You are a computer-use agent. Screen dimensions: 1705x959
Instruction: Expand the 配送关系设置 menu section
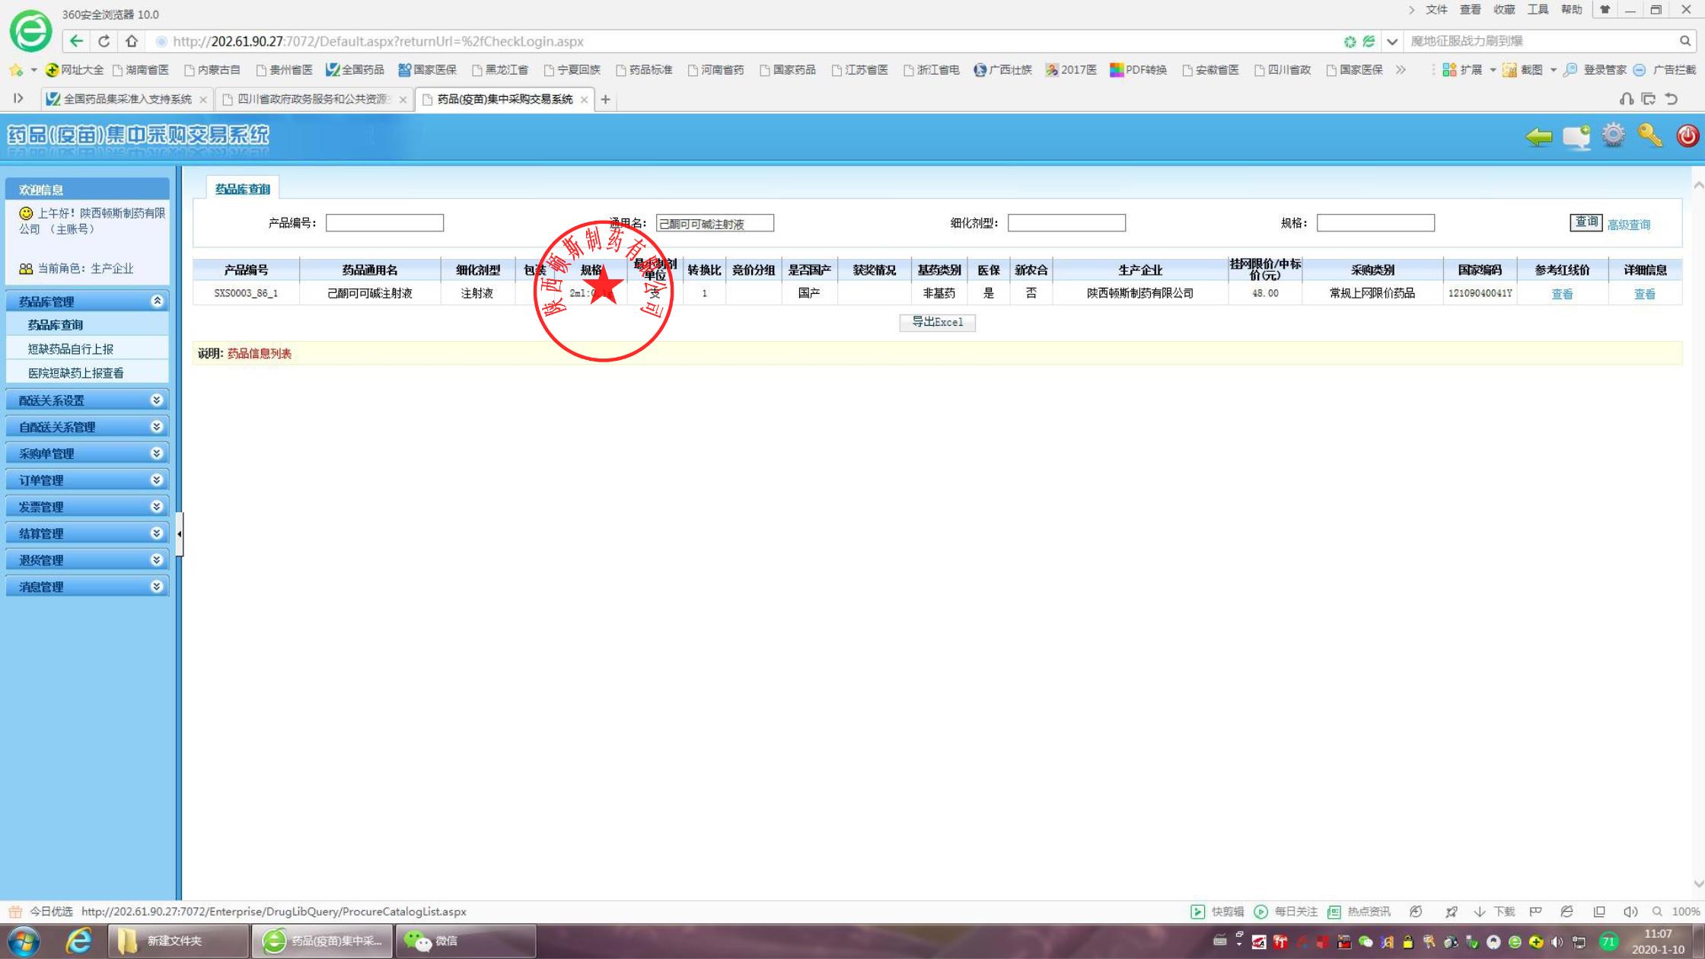88,400
